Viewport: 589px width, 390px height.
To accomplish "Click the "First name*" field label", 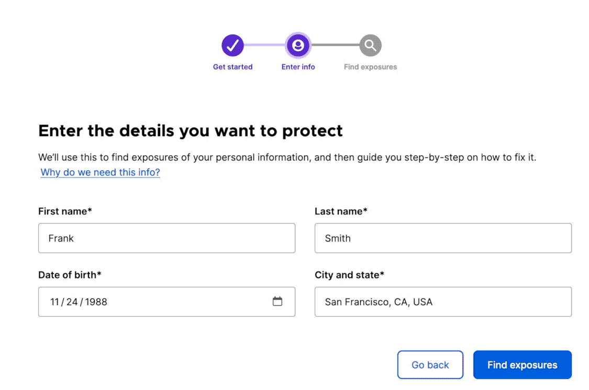I will 65,211.
